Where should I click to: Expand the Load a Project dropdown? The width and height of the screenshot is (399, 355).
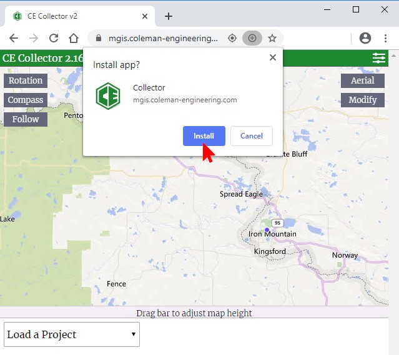[x=72, y=334]
